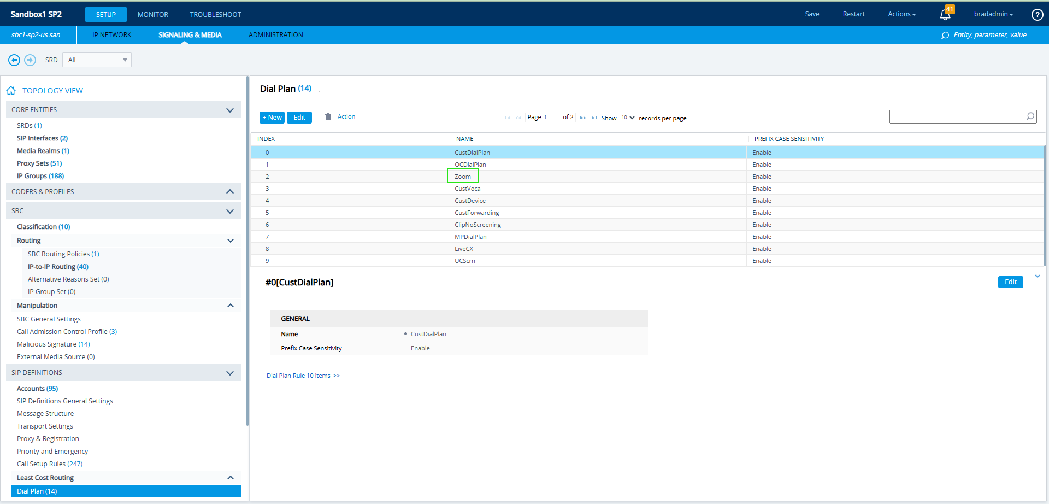The height and width of the screenshot is (504, 1049).
Task: Select the Dial Plan sidebar item
Action: [x=126, y=491]
